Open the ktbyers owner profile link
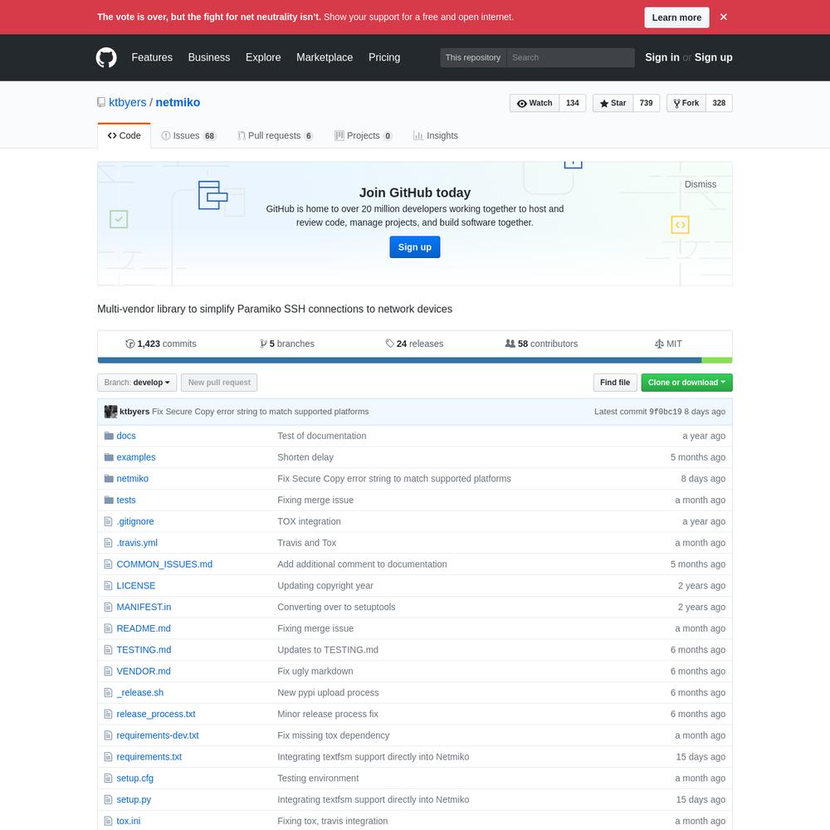The height and width of the screenshot is (830, 830). coord(128,102)
